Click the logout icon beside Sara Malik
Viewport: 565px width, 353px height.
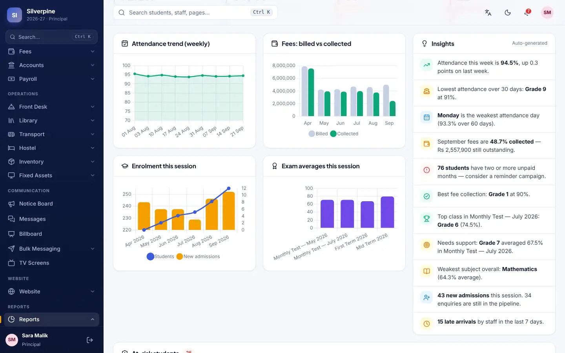(x=90, y=340)
